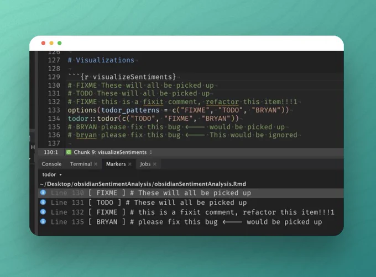Switch to the Terminal tab
This screenshot has width=376, height=277.
coord(81,164)
